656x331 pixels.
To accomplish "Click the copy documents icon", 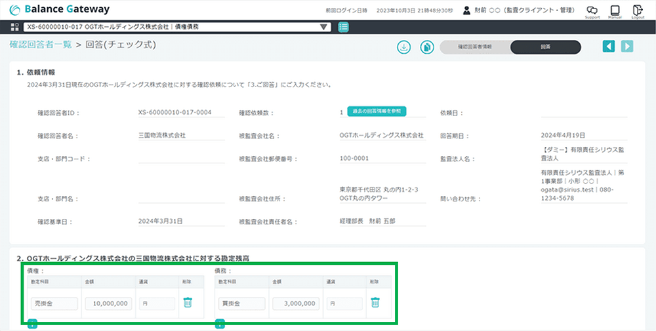I will [x=426, y=47].
